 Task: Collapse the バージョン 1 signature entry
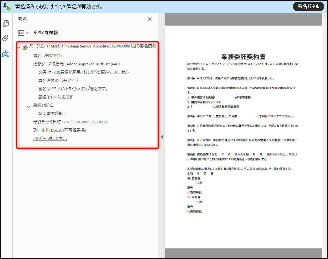[x=19, y=47]
